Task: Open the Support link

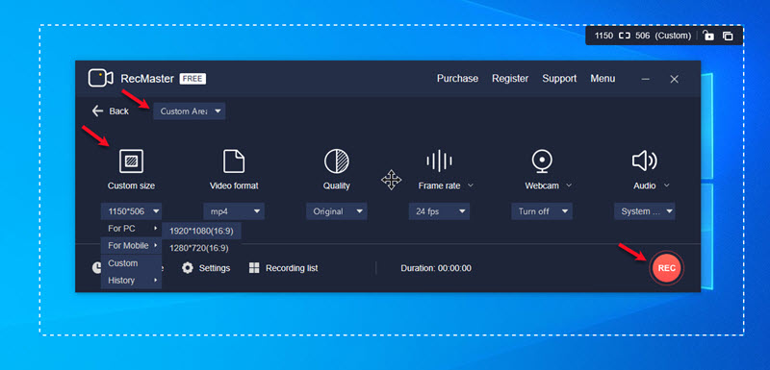Action: (x=559, y=79)
